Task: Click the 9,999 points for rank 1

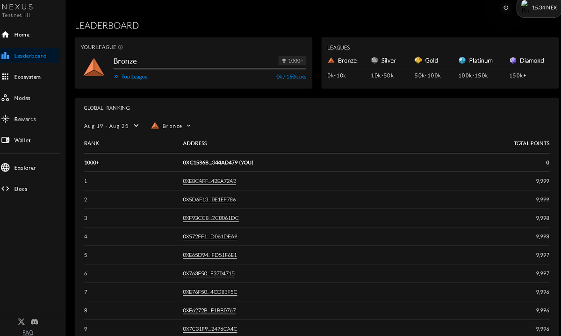Action: coord(543,181)
